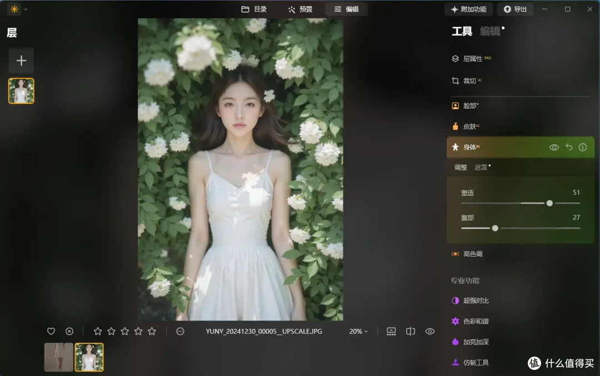Reset the 身体 tool with undo arrow
The height and width of the screenshot is (376, 600).
point(569,147)
